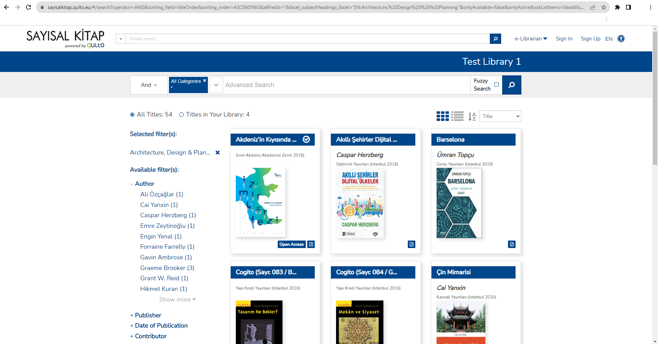Filter by author Caspar Herzberg
The image size is (658, 344).
[168, 215]
